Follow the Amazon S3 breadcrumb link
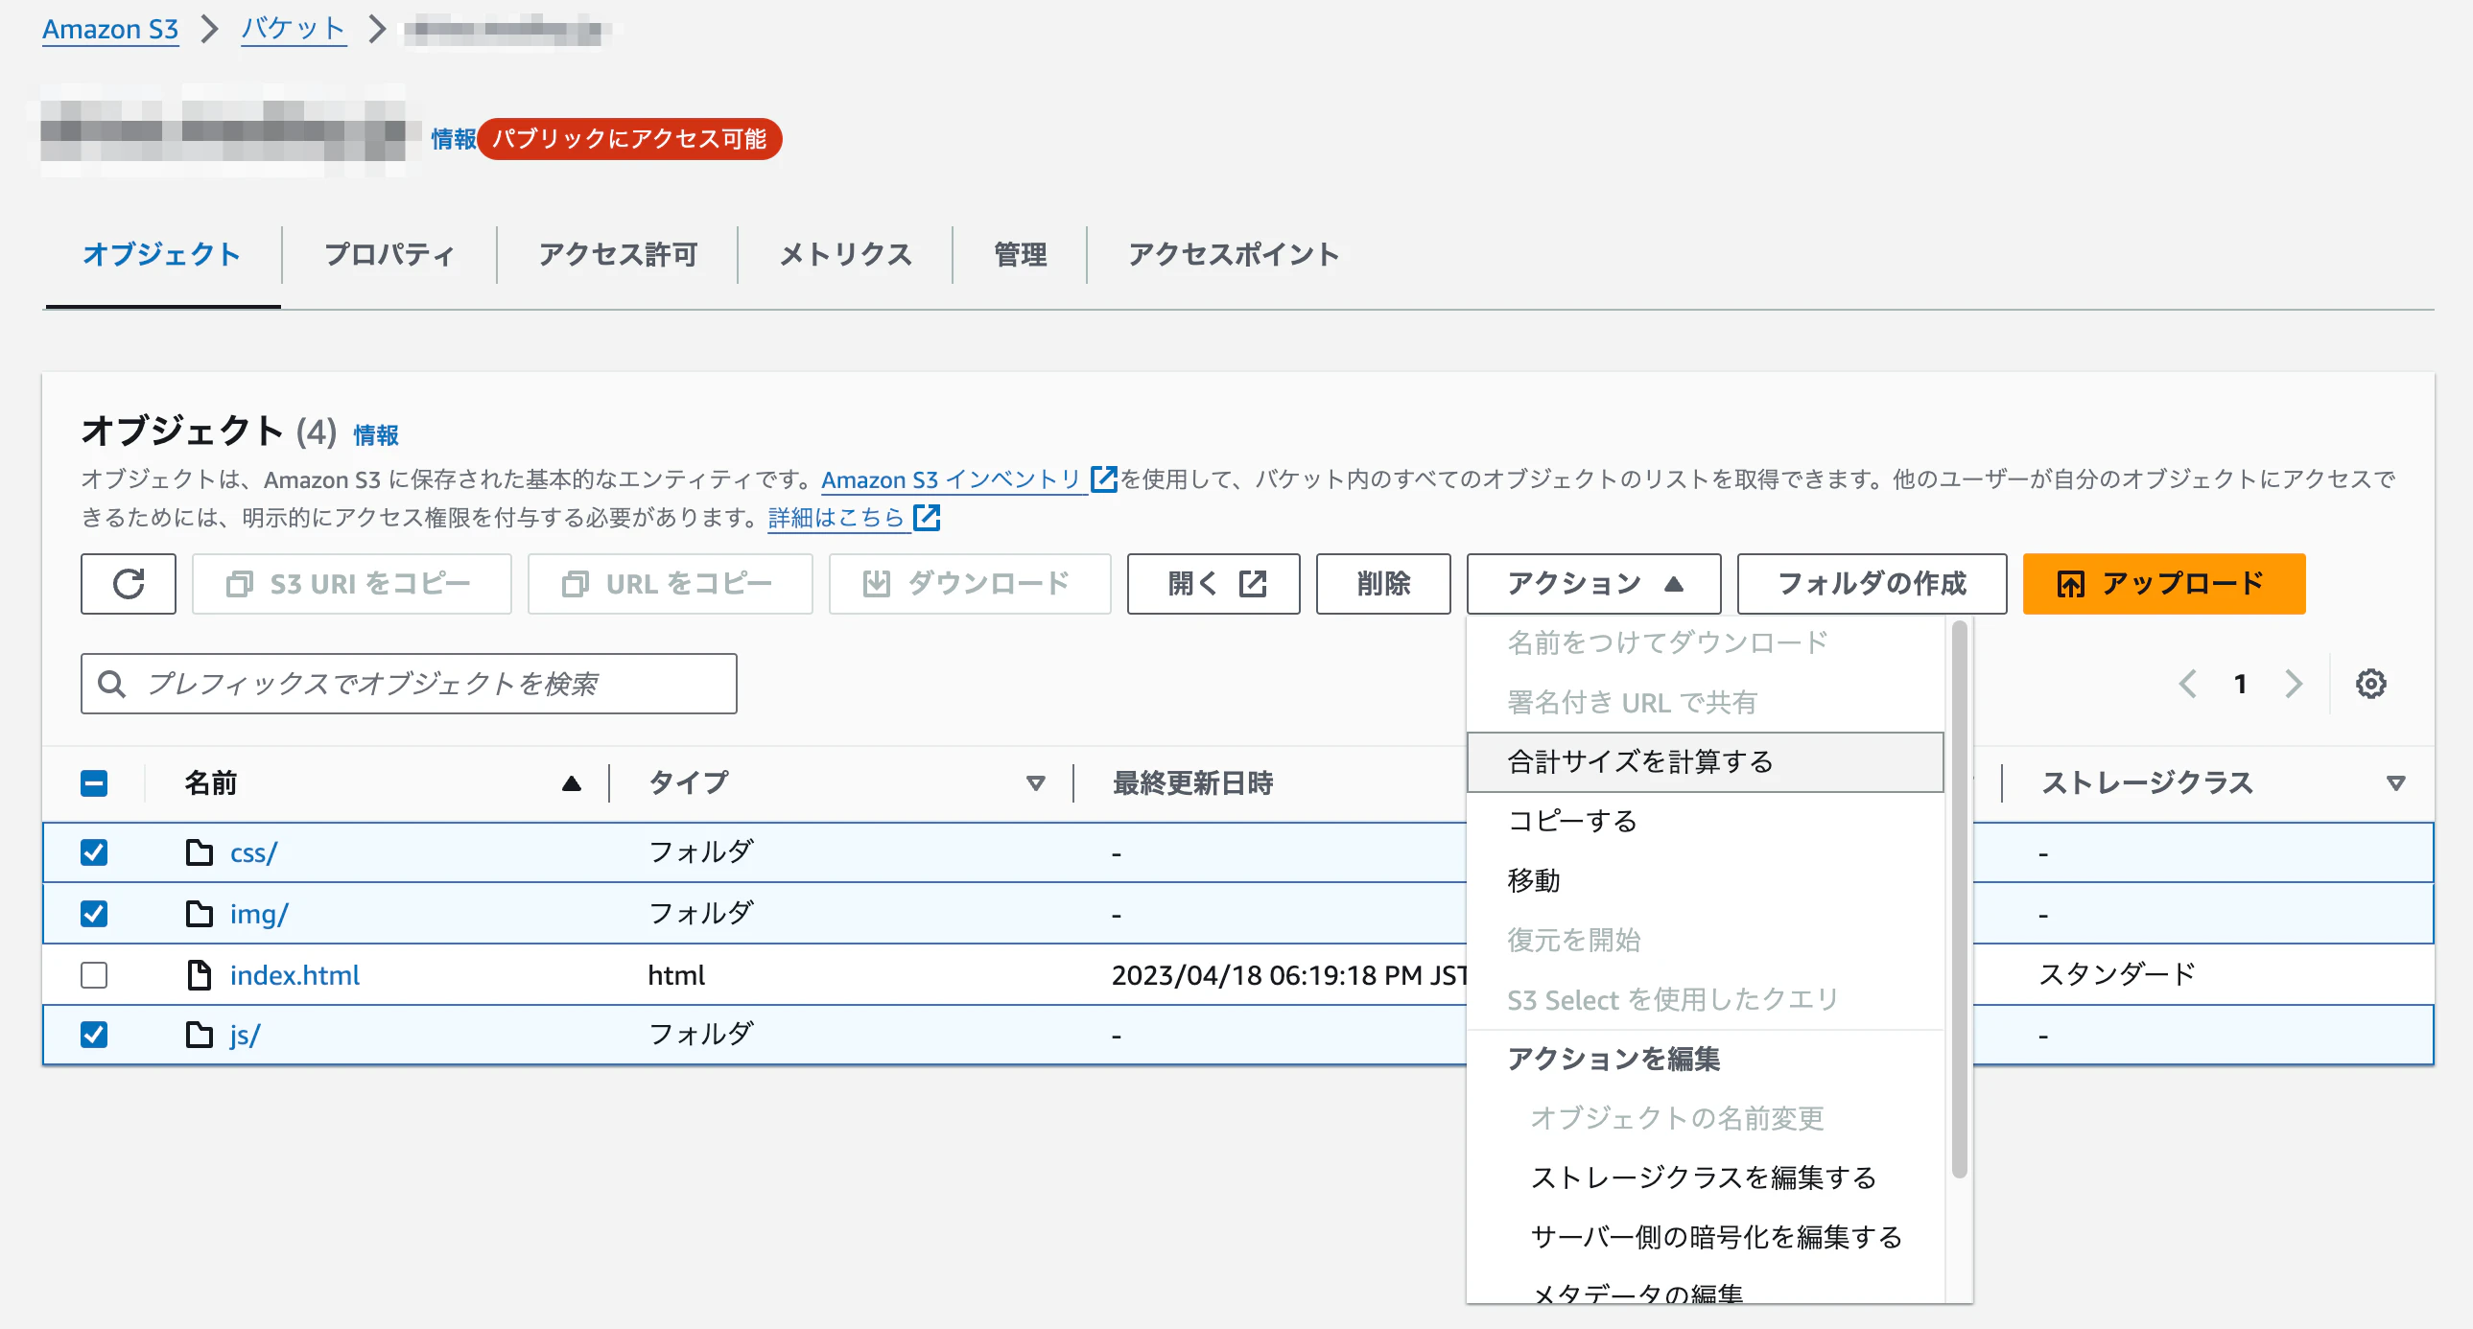 pyautogui.click(x=110, y=29)
